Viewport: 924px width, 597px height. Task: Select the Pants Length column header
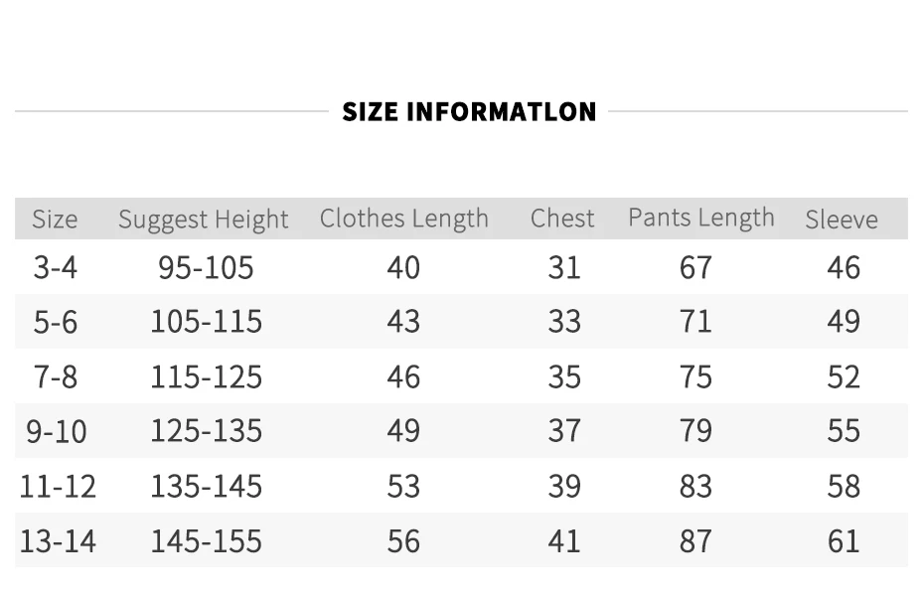coord(701,219)
